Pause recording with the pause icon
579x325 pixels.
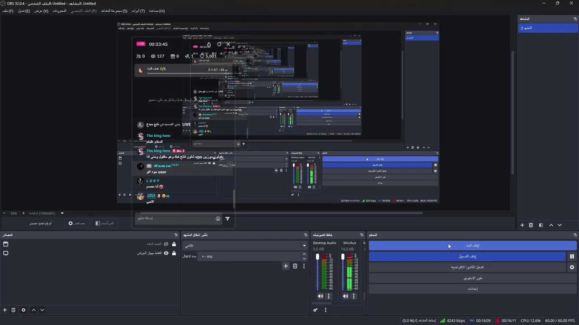tap(572, 256)
